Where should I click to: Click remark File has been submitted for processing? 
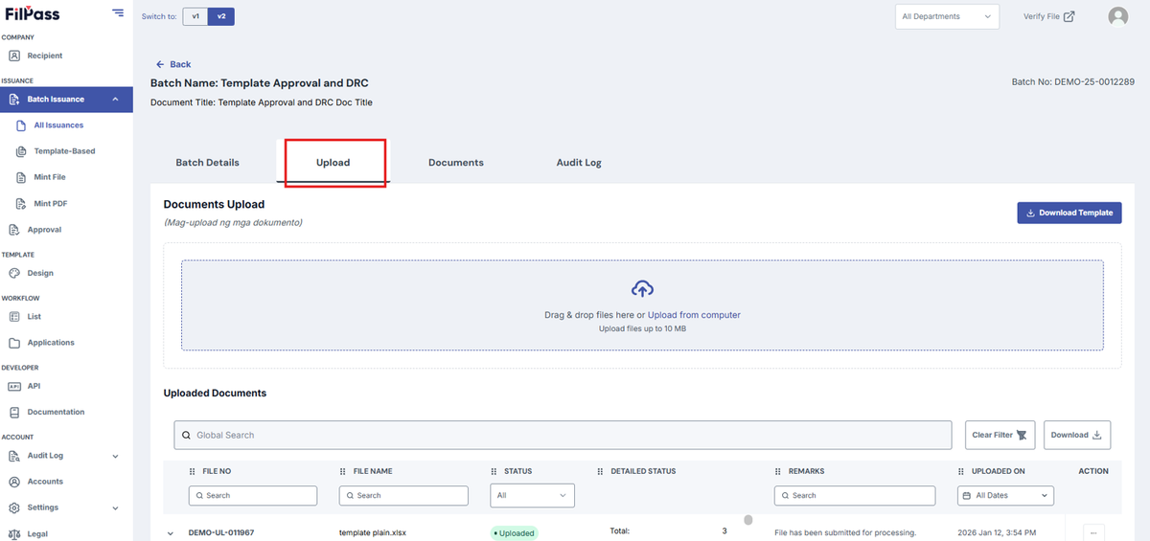coord(845,532)
